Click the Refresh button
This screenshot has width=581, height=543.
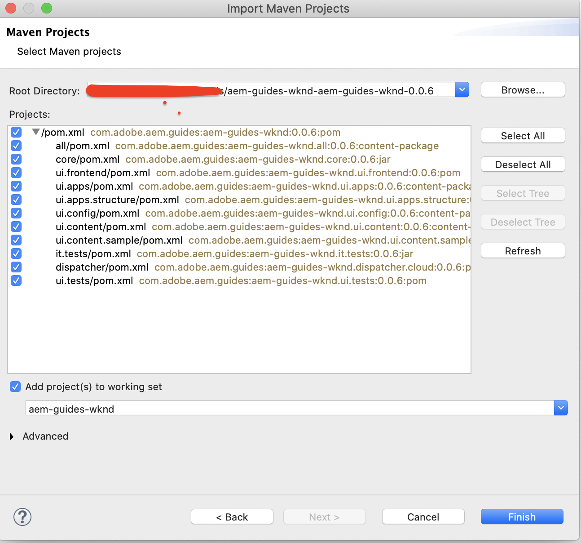[x=522, y=250]
